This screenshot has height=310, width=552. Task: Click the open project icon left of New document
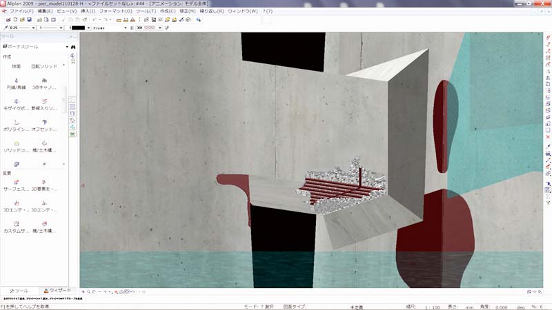point(8,20)
